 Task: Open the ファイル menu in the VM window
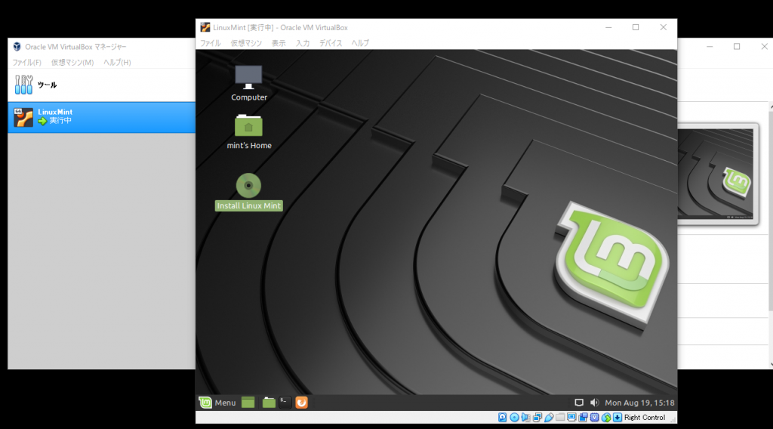211,43
